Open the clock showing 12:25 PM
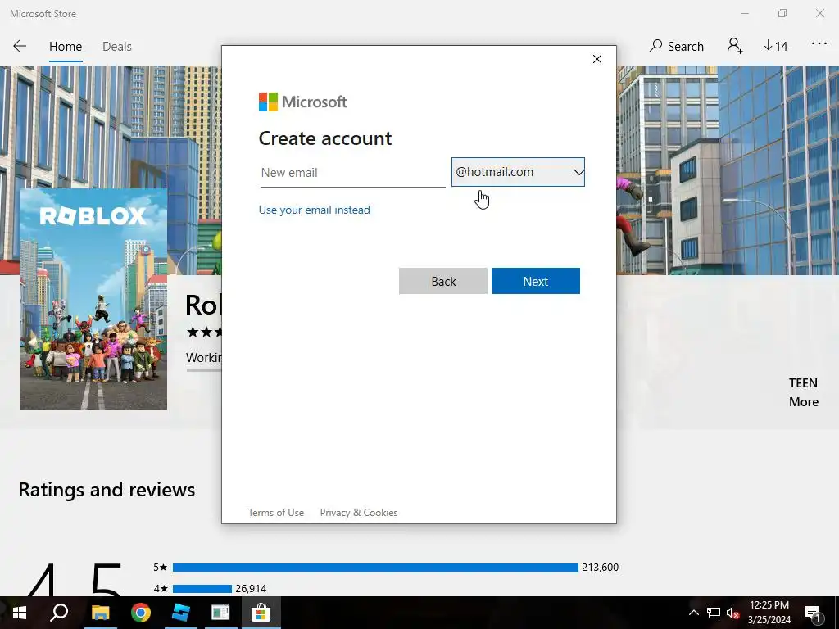The width and height of the screenshot is (839, 629). [769, 613]
